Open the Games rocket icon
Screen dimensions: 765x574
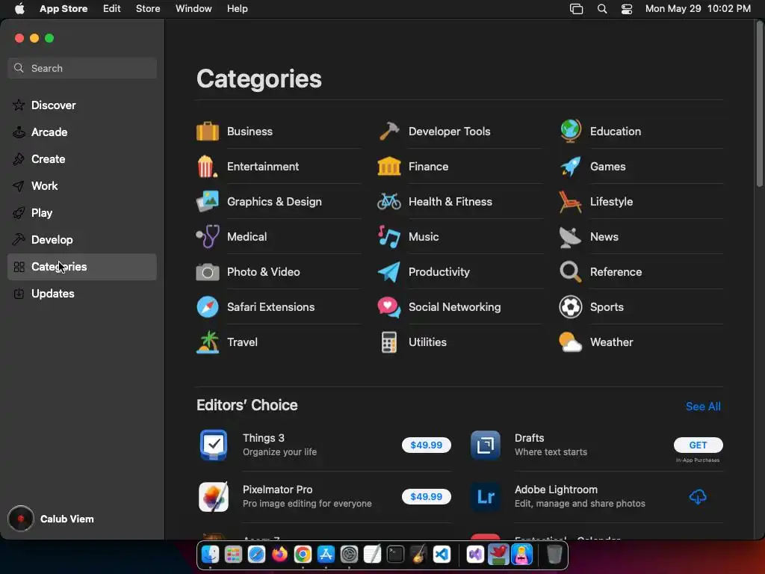(x=570, y=167)
